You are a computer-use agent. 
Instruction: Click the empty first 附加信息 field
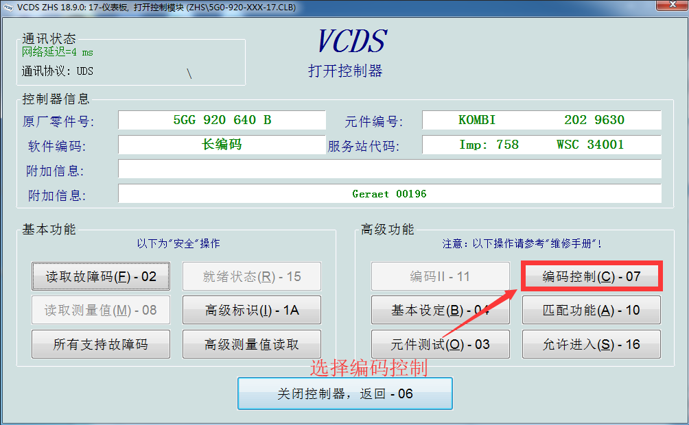[x=389, y=169]
